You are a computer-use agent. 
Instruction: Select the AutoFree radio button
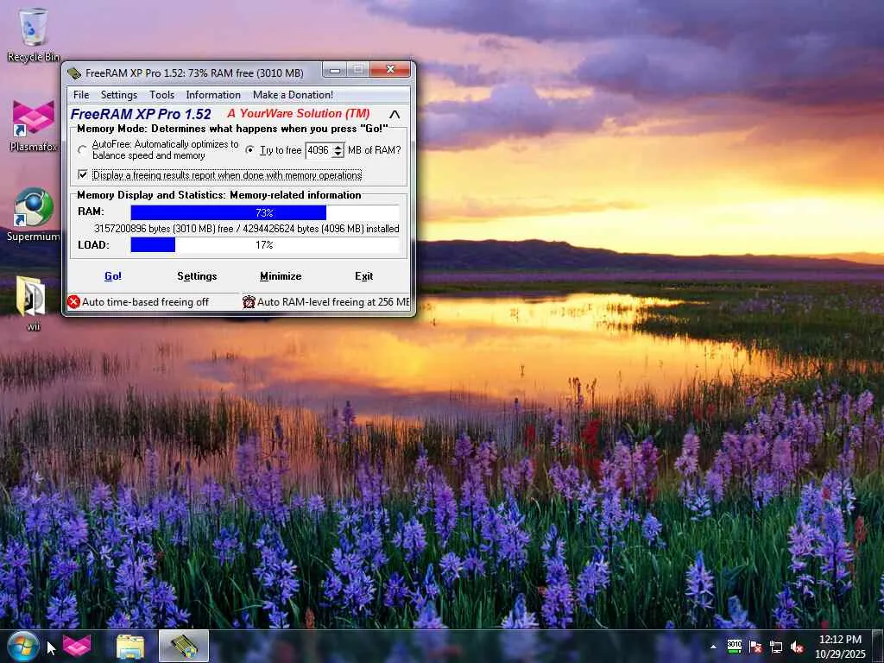(x=83, y=150)
